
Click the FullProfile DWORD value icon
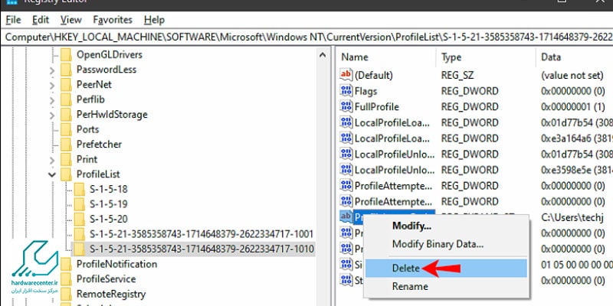pyautogui.click(x=346, y=106)
